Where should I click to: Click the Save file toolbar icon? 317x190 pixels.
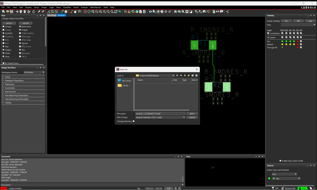(11, 11)
